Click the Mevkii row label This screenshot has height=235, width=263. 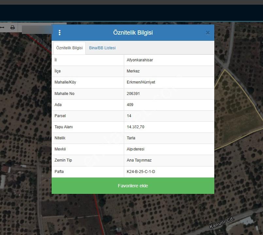coord(60,149)
